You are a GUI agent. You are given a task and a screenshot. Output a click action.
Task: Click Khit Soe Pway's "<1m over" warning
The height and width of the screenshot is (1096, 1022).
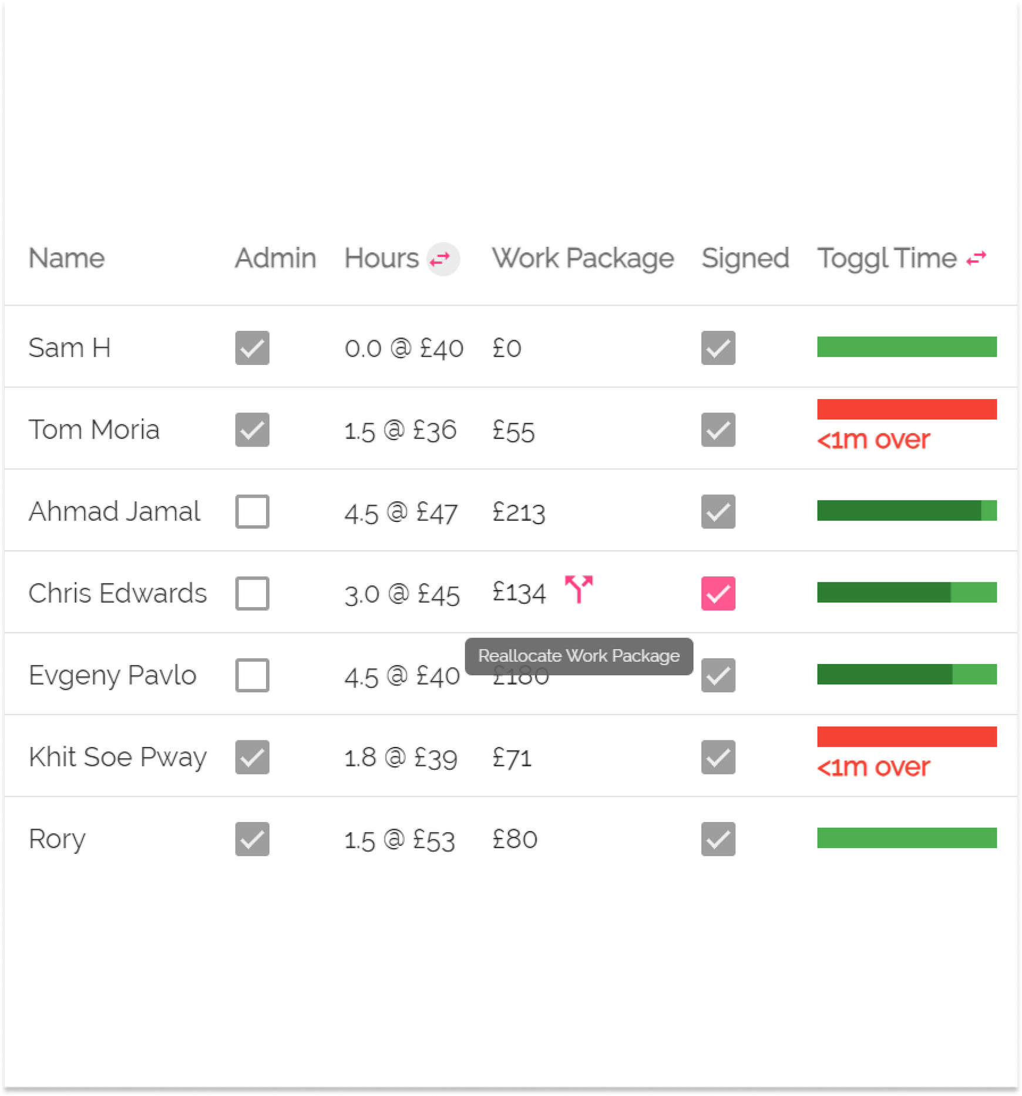(873, 767)
